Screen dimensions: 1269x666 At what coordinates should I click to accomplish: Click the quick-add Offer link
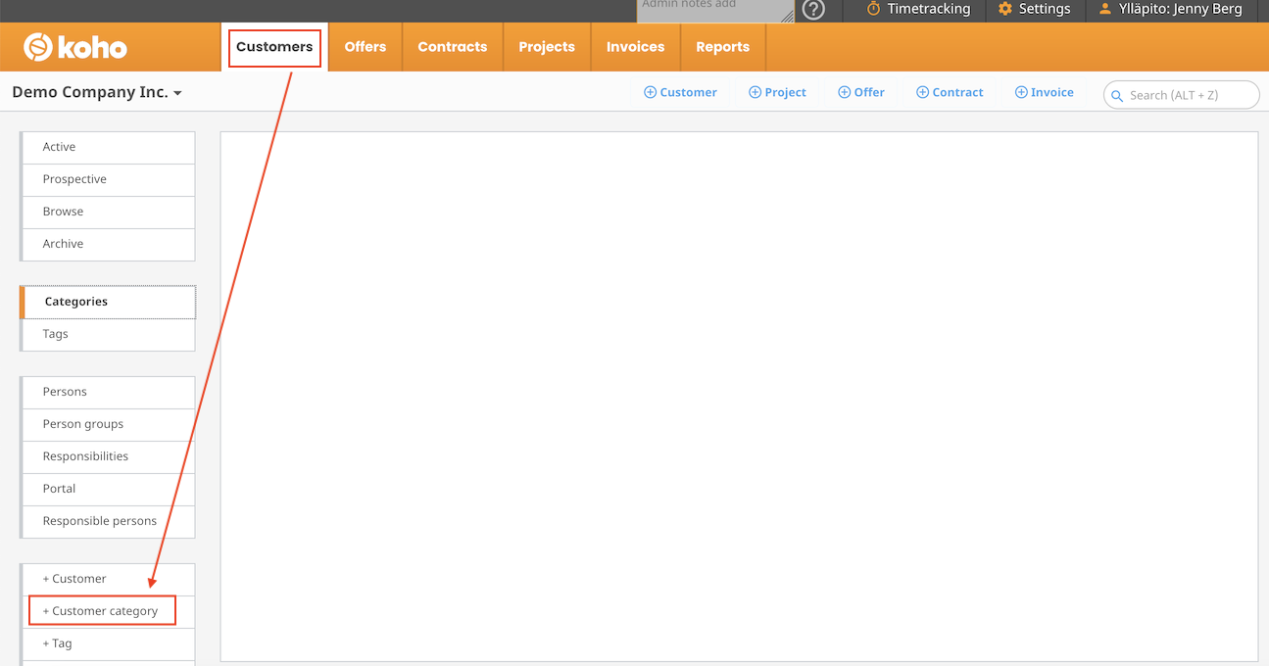pyautogui.click(x=861, y=92)
